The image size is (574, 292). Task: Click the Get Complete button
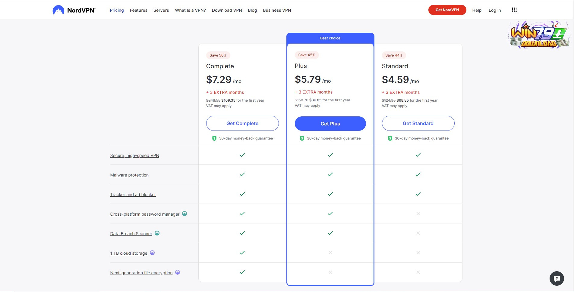[242, 123]
